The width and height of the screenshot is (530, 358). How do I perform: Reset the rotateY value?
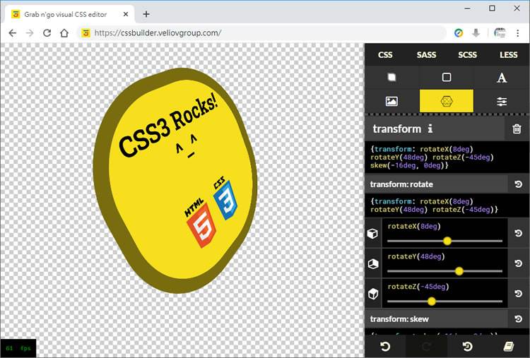coord(518,263)
